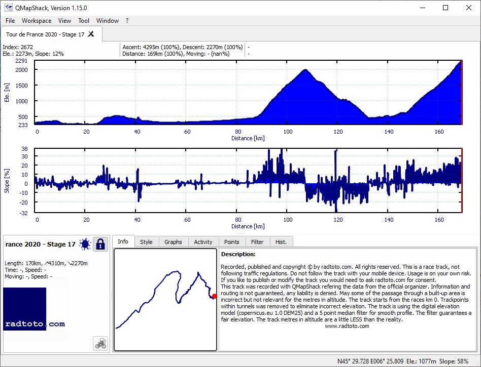Switch to the Graphs tab

pyautogui.click(x=173, y=242)
